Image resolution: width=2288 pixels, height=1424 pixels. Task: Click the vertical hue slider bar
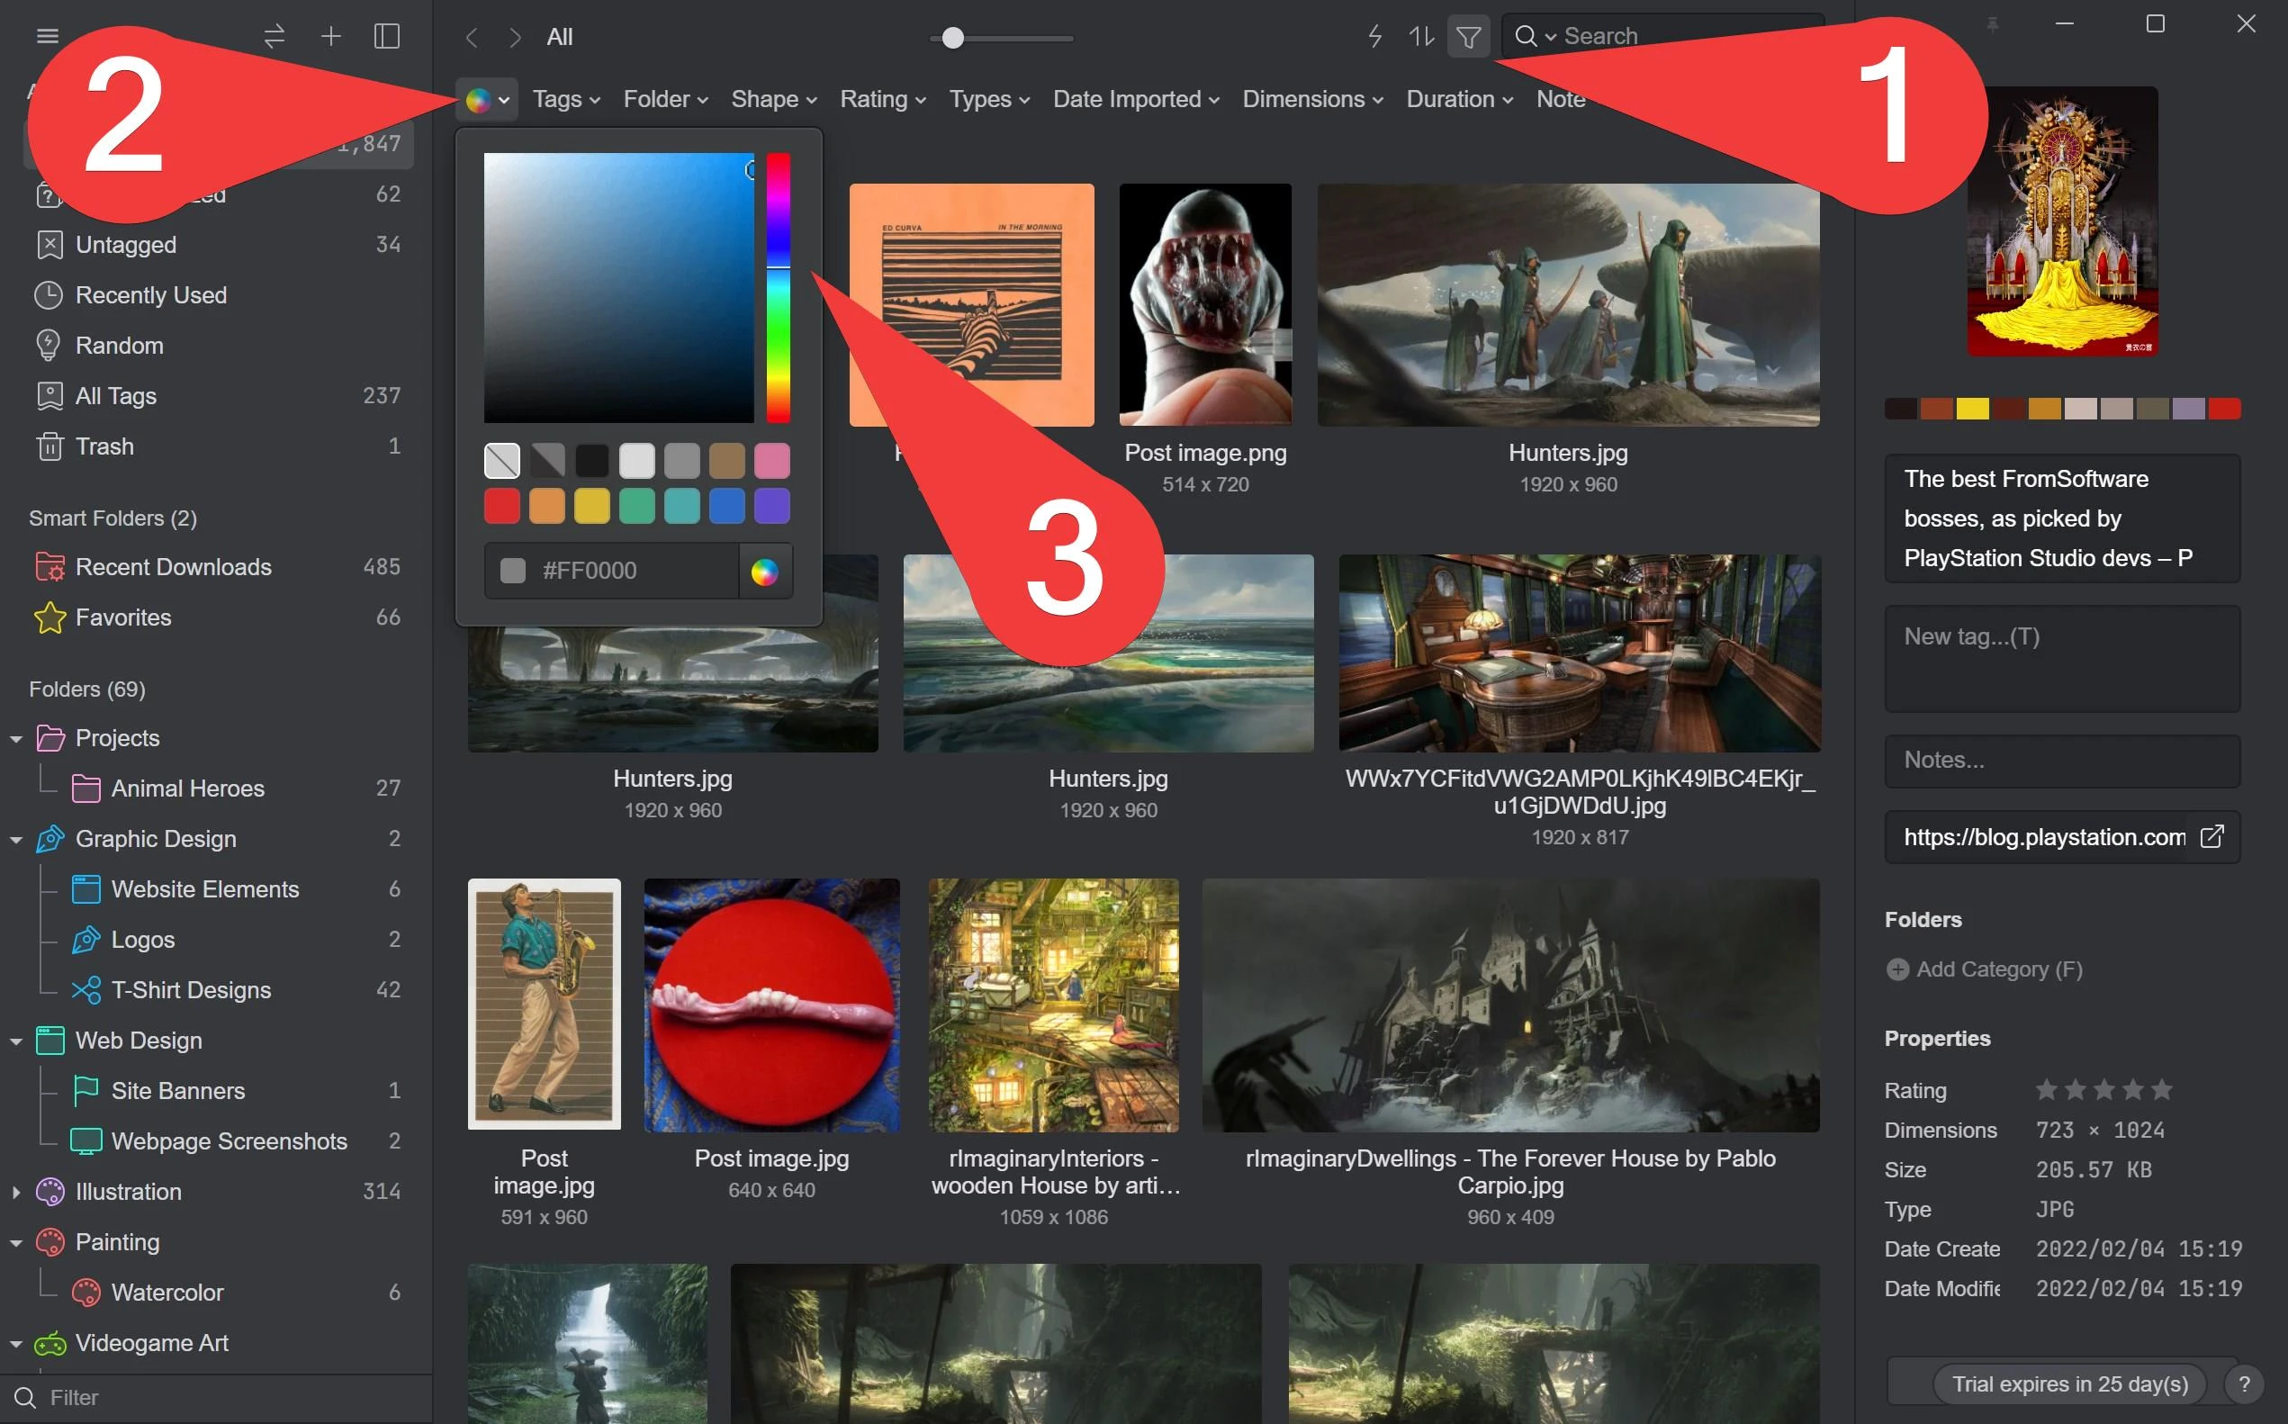pyautogui.click(x=778, y=287)
